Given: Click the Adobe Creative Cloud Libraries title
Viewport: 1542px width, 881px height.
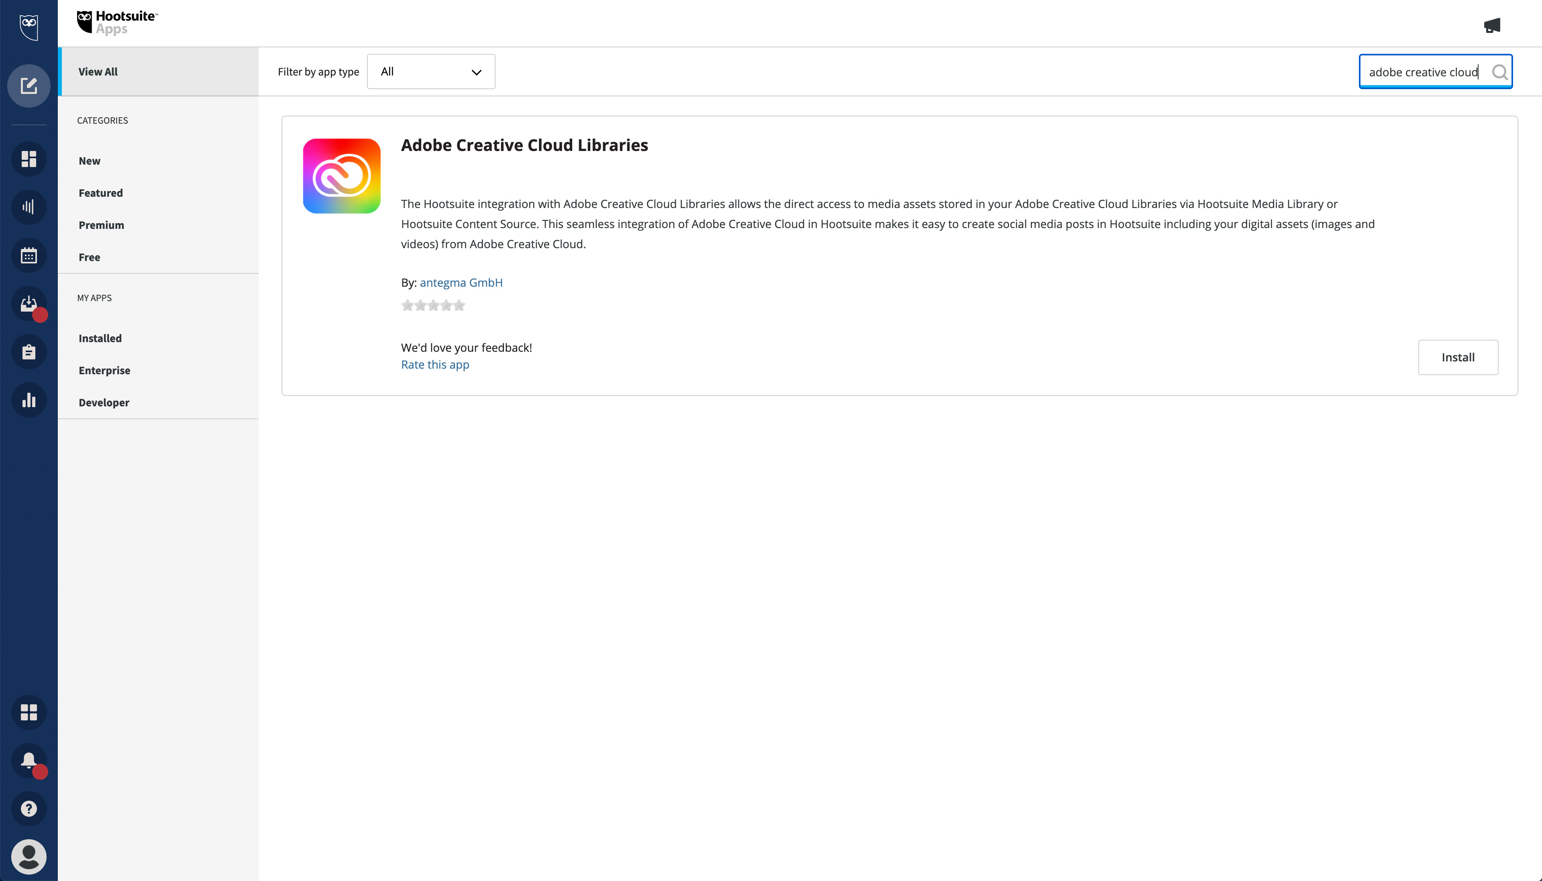Looking at the screenshot, I should (x=524, y=145).
